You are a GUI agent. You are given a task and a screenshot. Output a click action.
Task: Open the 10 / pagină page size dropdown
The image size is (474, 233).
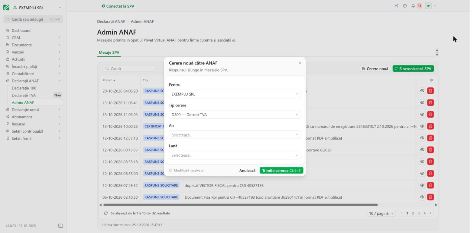[x=381, y=213]
